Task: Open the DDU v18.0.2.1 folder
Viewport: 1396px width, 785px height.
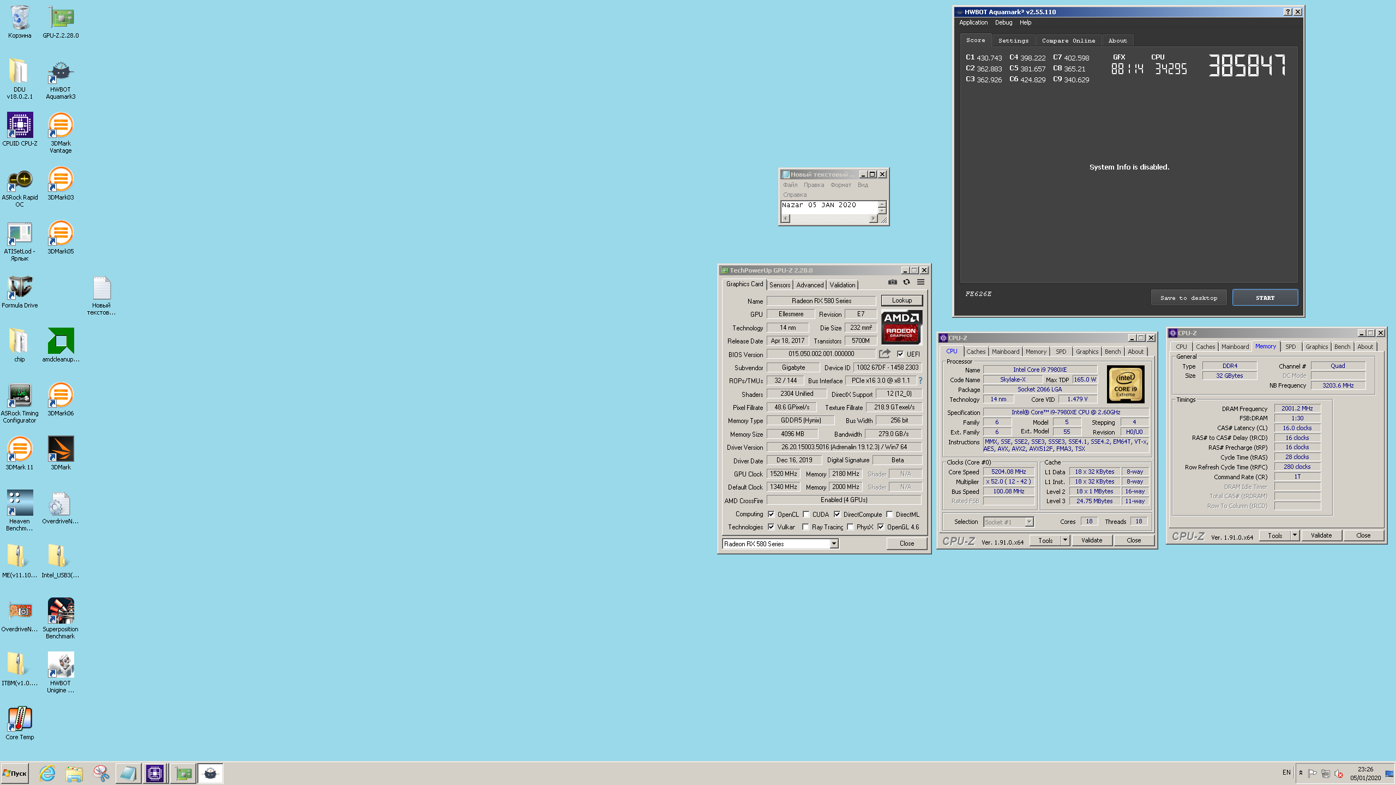Action: [20, 79]
